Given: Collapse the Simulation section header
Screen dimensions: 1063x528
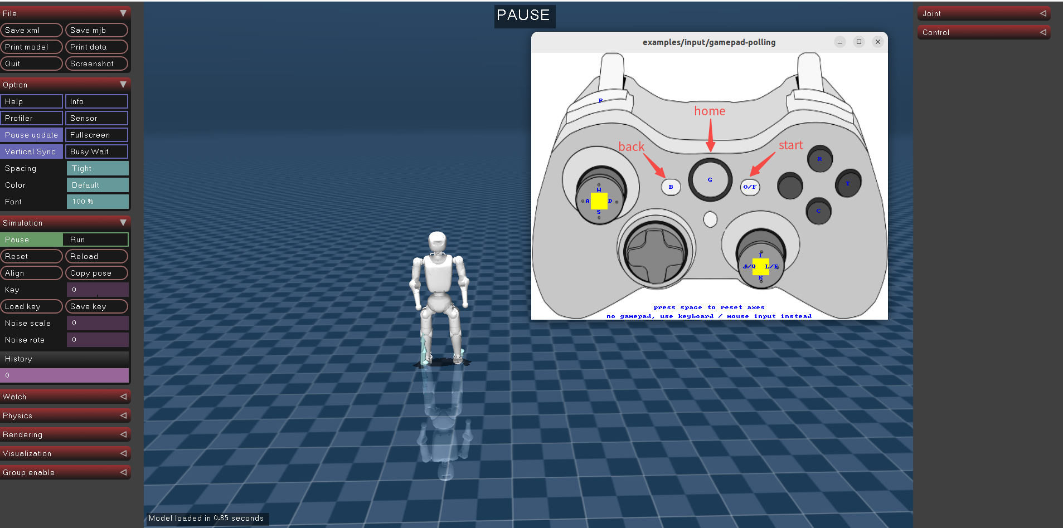Looking at the screenshot, I should pos(65,223).
